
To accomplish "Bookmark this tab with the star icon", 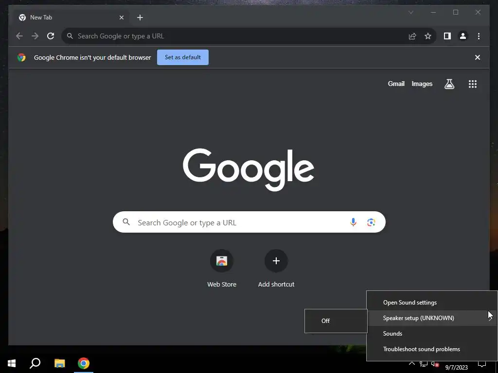I will (x=428, y=36).
